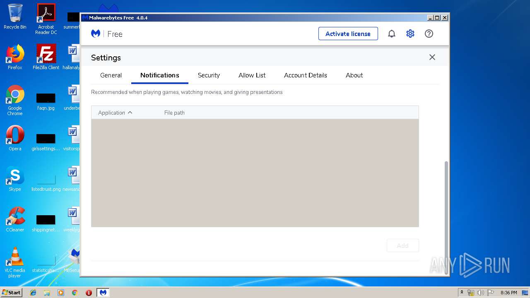Maximize the Malwarebytes window

(x=437, y=18)
